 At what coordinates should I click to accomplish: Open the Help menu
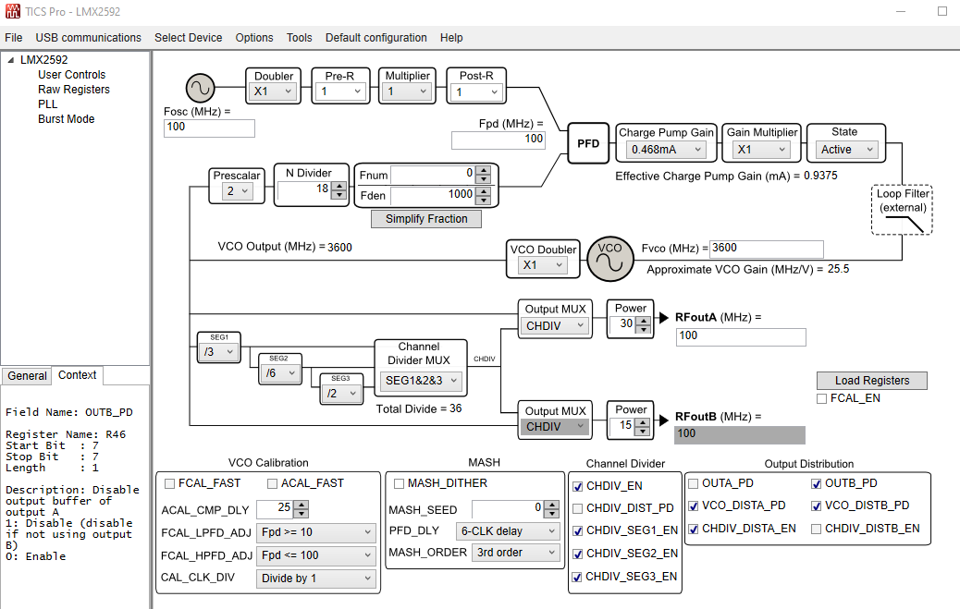451,37
